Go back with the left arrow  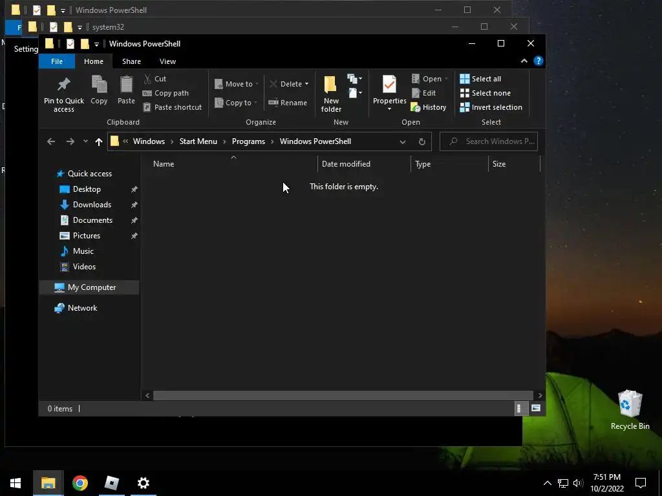tap(51, 141)
